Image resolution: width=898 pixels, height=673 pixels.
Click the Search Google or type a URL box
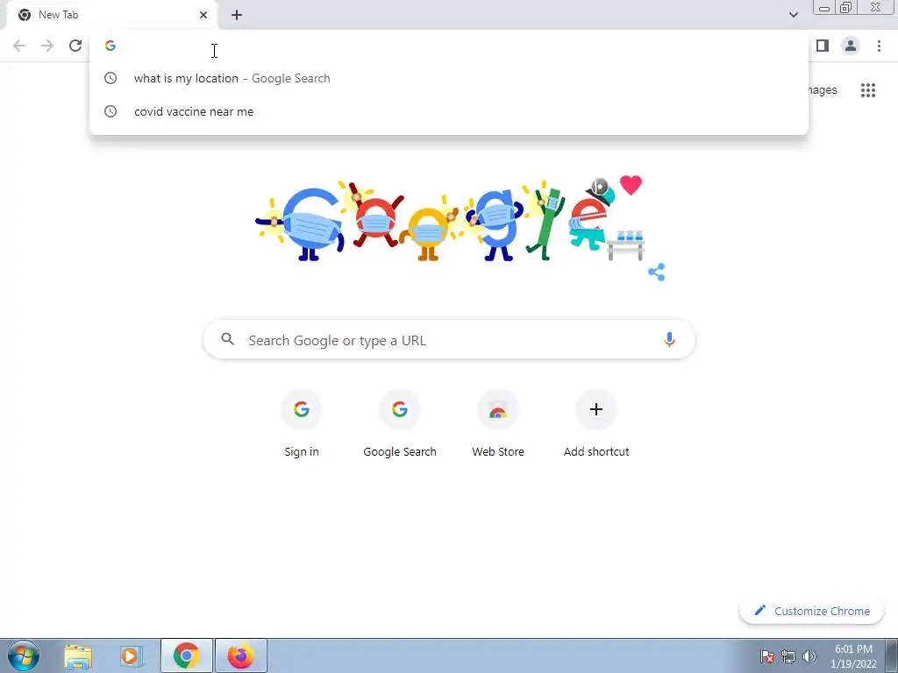[x=449, y=340]
